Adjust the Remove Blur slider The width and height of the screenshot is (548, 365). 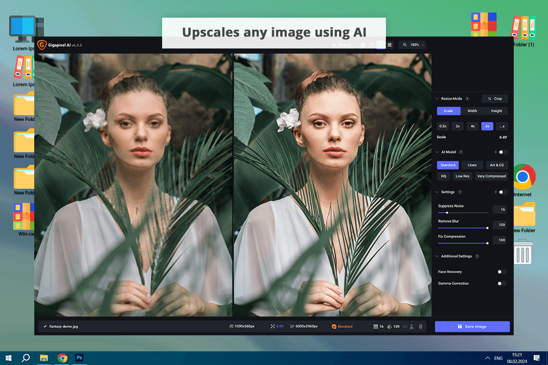coord(463,228)
